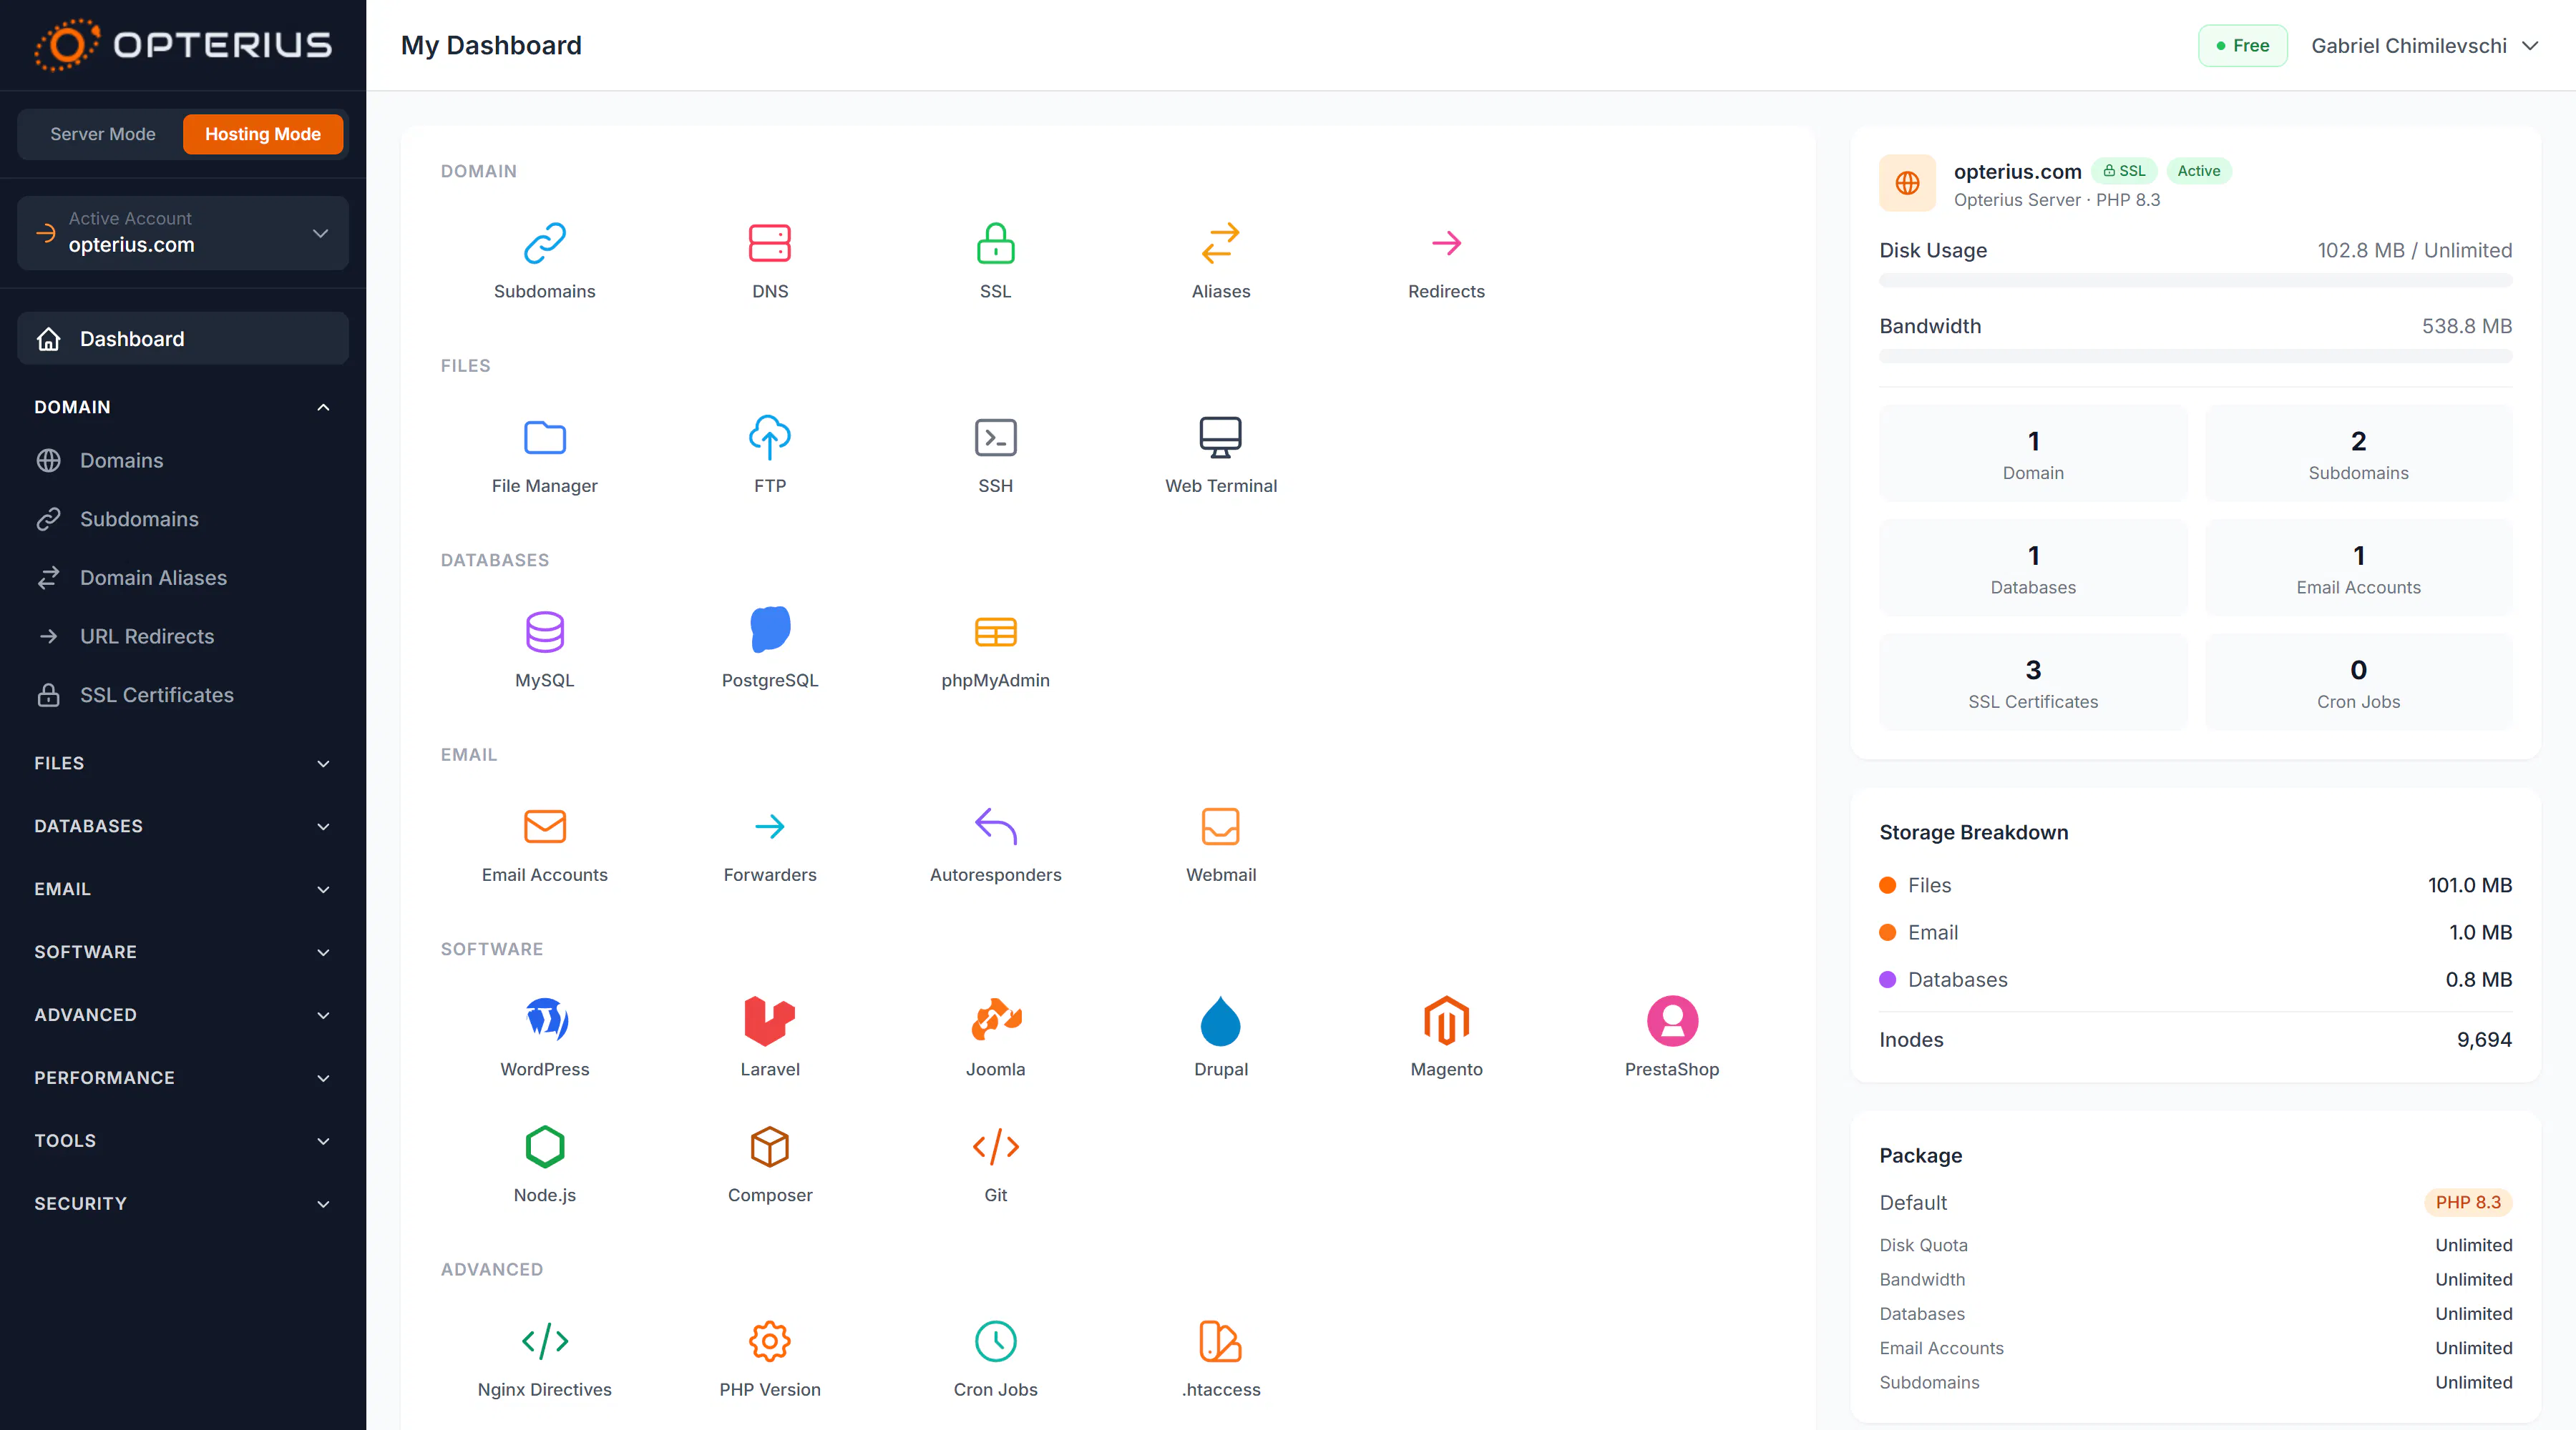
Task: Click the 2 Subdomains stat card
Action: click(2358, 454)
